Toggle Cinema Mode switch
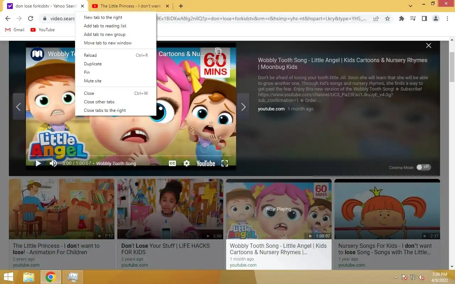Screen dimensions: 455x284 click(x=423, y=167)
